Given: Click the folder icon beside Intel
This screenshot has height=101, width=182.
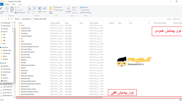Looking at the screenshot, I should coord(19,41).
